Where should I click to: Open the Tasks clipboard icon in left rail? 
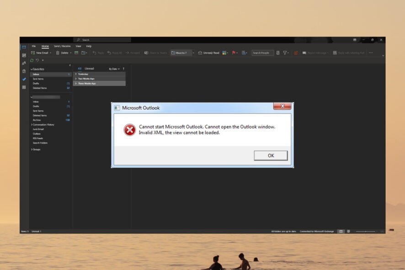coord(24,71)
